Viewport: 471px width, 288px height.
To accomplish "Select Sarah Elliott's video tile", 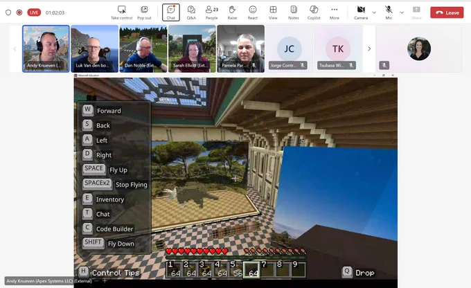I will 192,48.
